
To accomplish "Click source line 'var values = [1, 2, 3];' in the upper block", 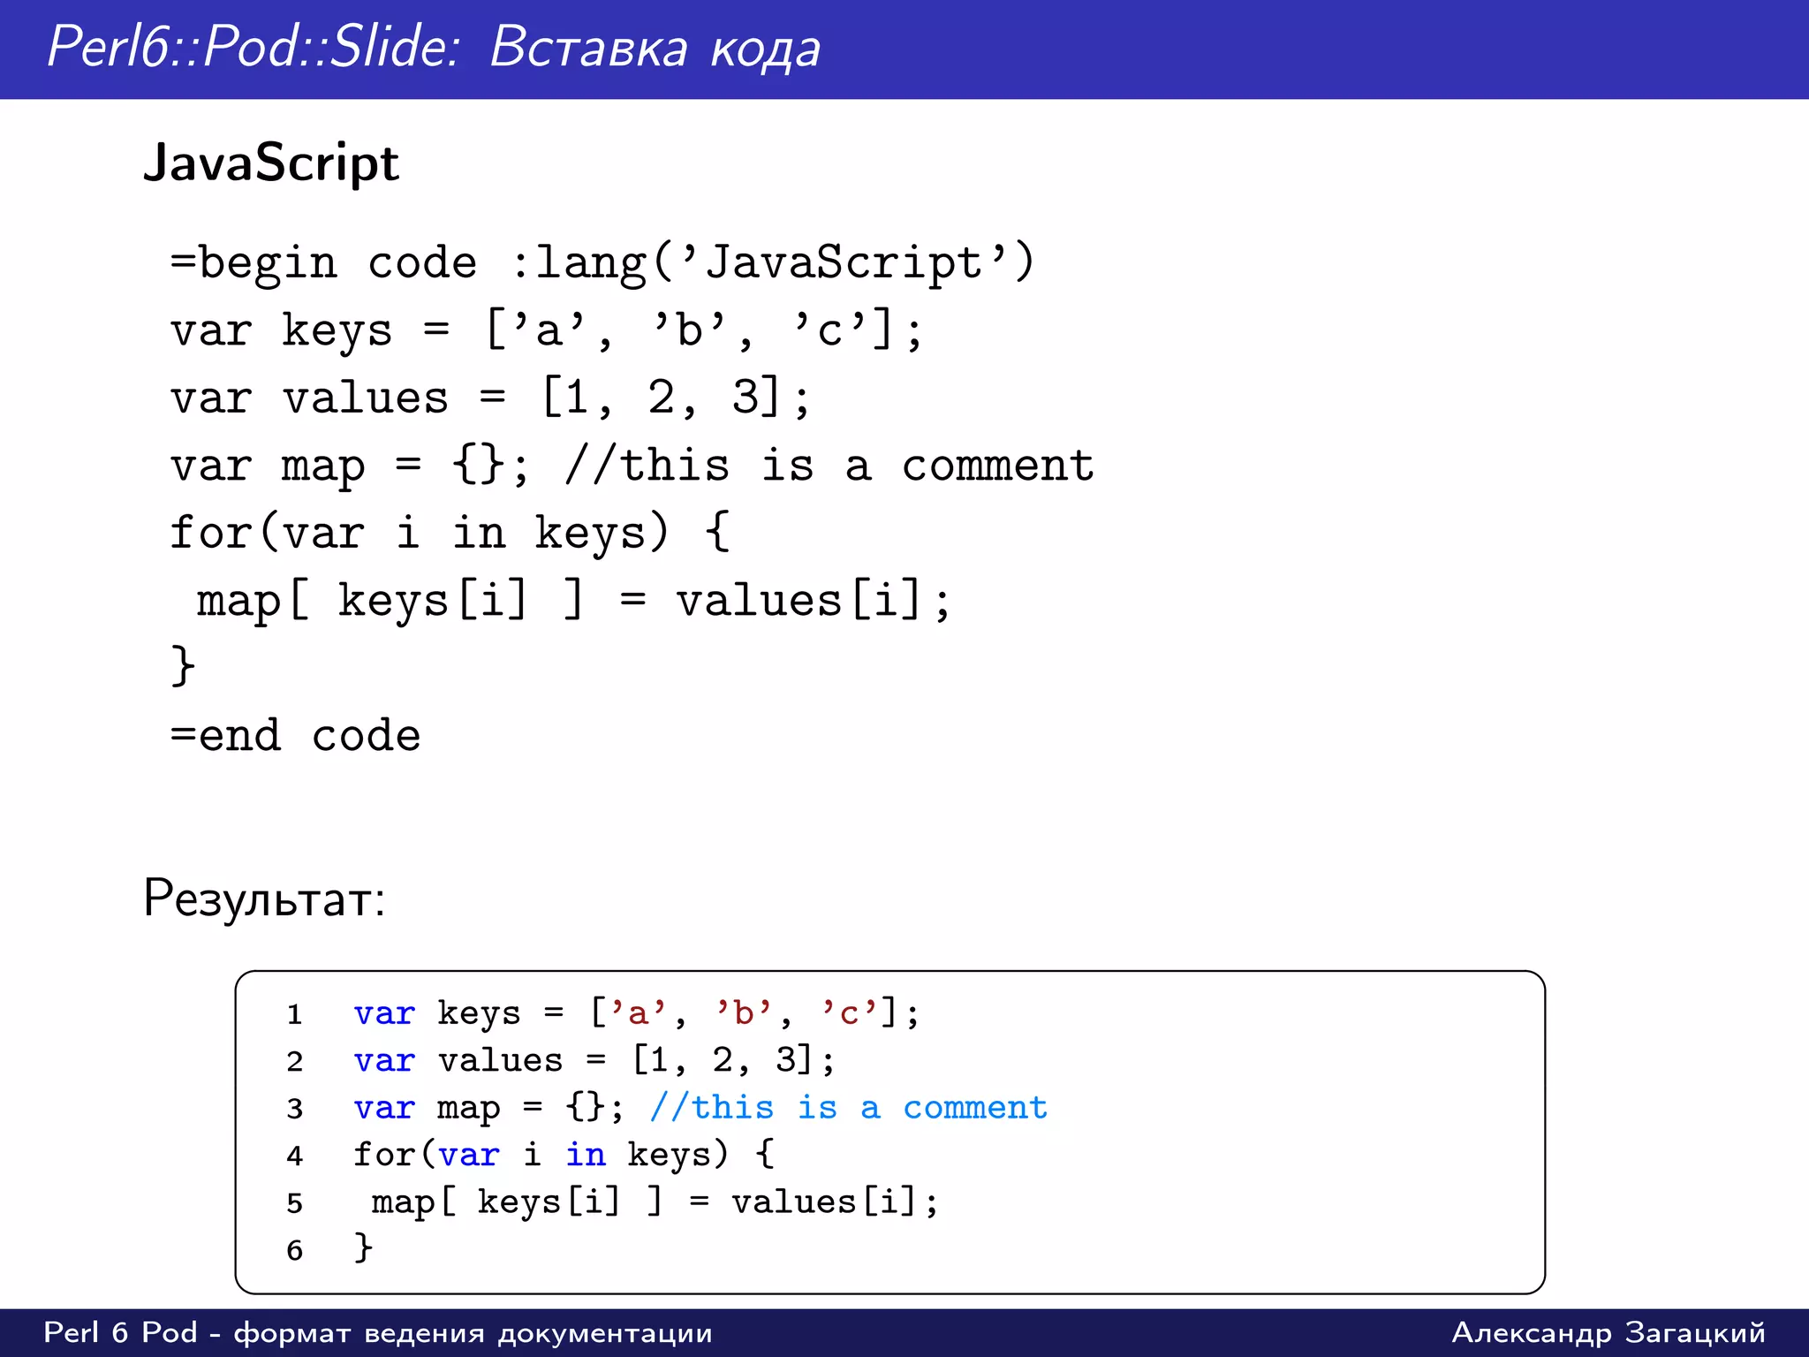I will (x=490, y=398).
